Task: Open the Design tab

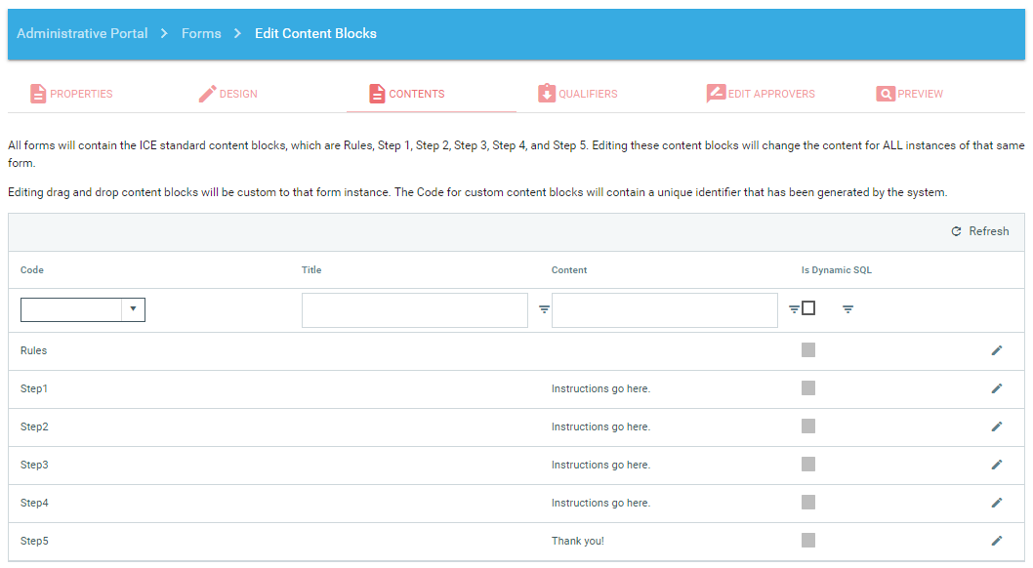Action: [x=228, y=94]
